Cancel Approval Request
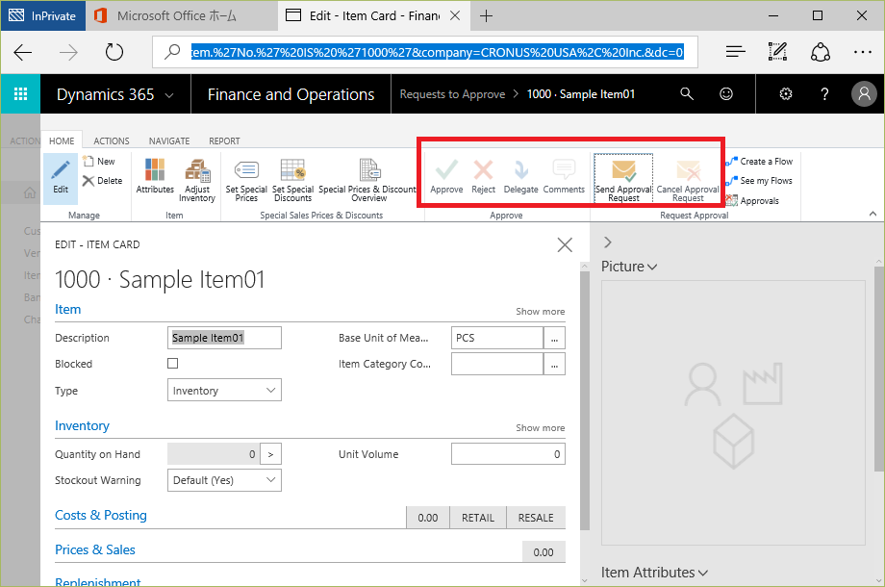Image resolution: width=885 pixels, height=587 pixels. pos(688,180)
